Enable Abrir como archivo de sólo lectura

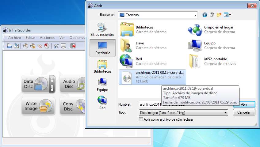[x=141, y=119]
